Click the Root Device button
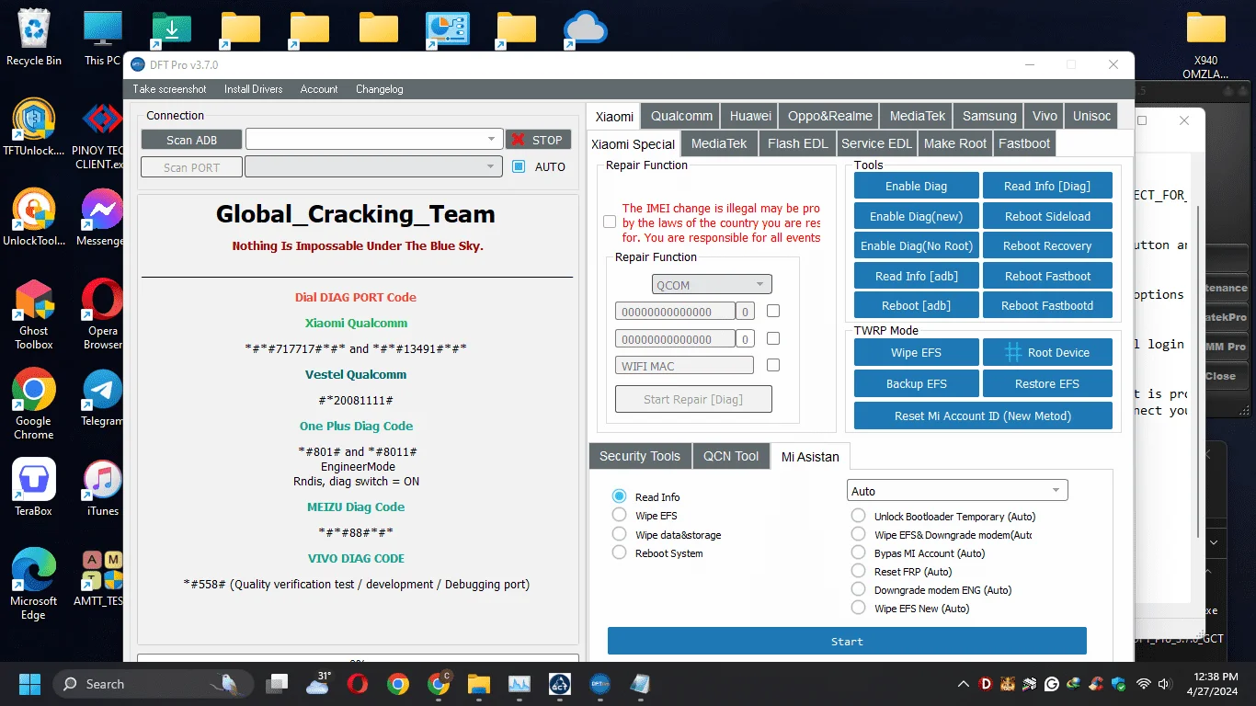This screenshot has height=706, width=1256. [1047, 352]
